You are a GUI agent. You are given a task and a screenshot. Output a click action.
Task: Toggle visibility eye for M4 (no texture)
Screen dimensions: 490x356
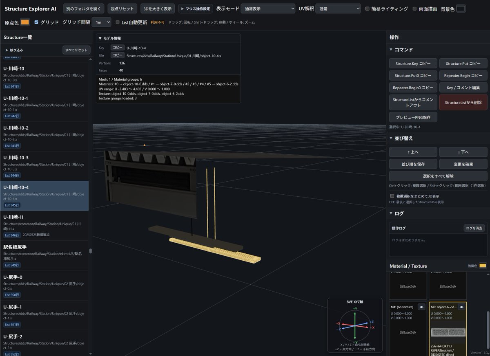click(421, 307)
